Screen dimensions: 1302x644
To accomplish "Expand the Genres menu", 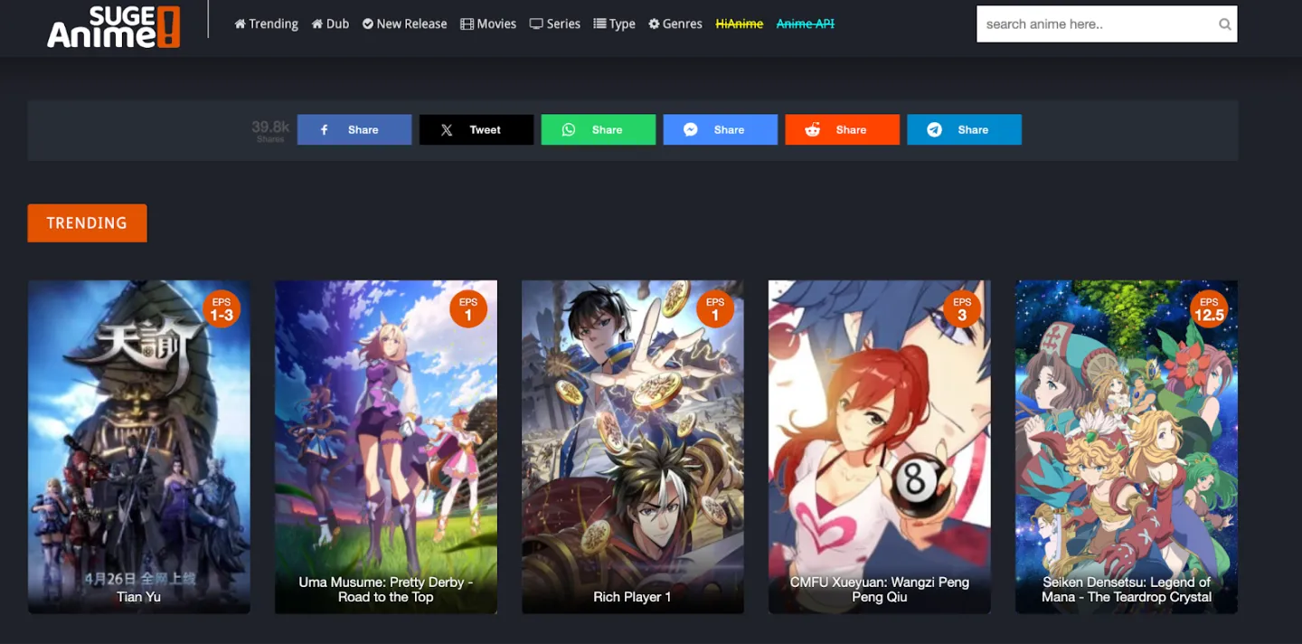I will pos(675,24).
